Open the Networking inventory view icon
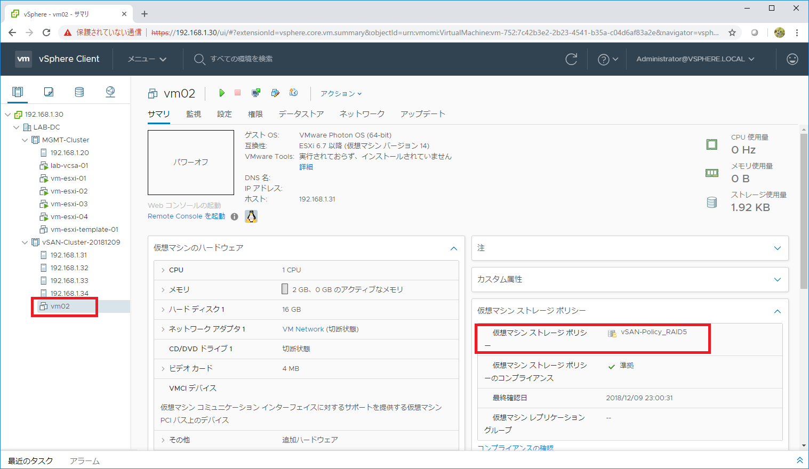 110,92
